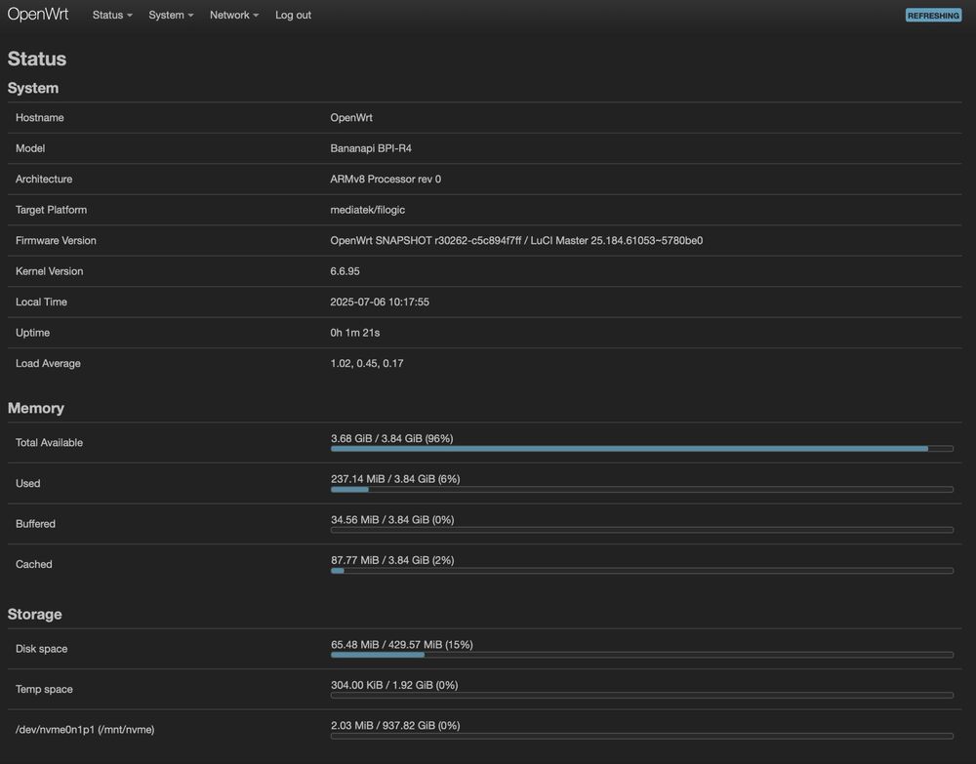Select text 3.68 GiB / 3.84 GiB (96%)

pos(392,439)
